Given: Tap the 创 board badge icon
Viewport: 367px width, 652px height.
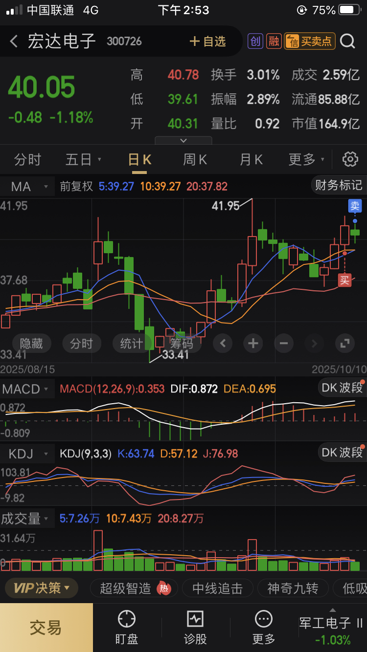Looking at the screenshot, I should (255, 41).
